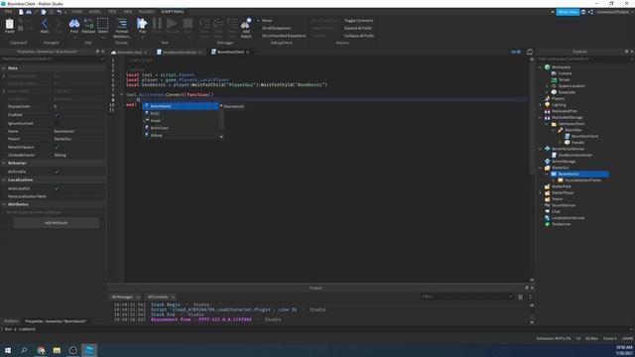
Task: Click Expand All Folds action
Action: tap(358, 28)
